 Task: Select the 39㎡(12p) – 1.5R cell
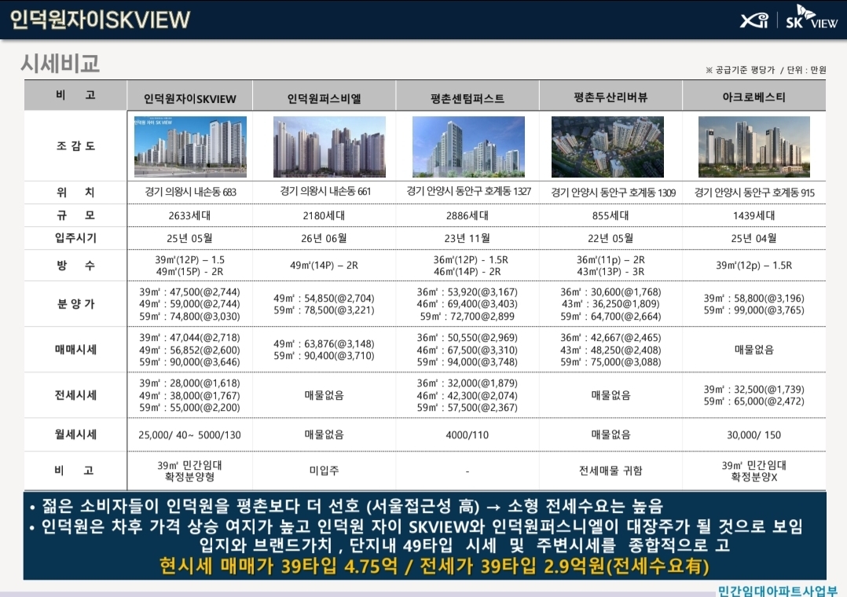pos(753,266)
